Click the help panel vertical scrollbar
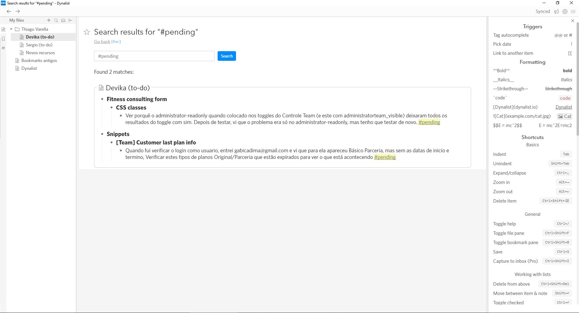Screen dimensions: 579x313 pyautogui.click(x=577, y=78)
